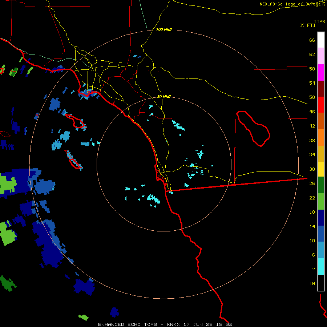Click the 54 scale value label
This screenshot has height=327, width=327.
click(312, 83)
